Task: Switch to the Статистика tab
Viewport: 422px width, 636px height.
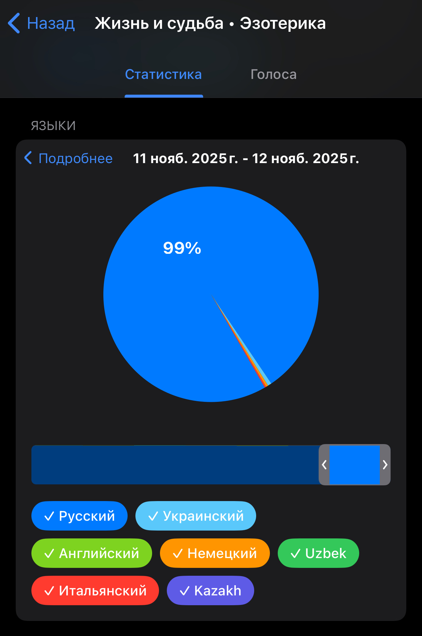Action: tap(164, 75)
